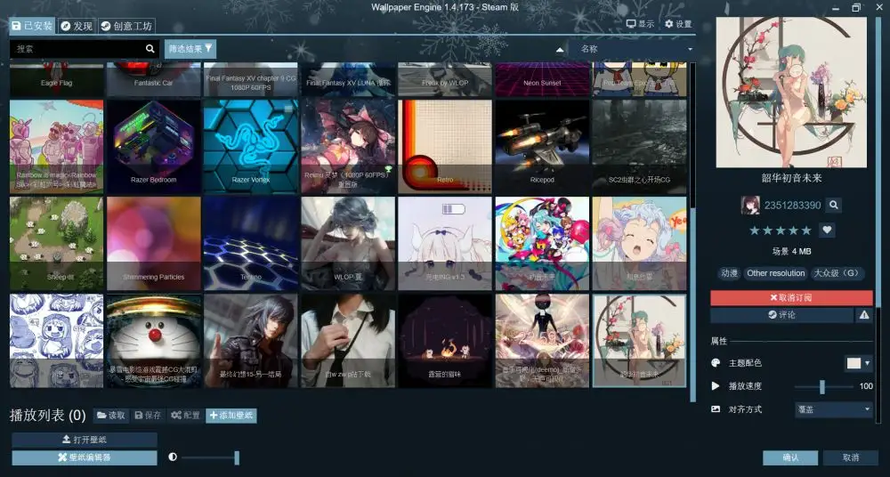Image resolution: width=890 pixels, height=477 pixels.
Task: Select the Razer Vortex wallpaper
Action: [251, 147]
